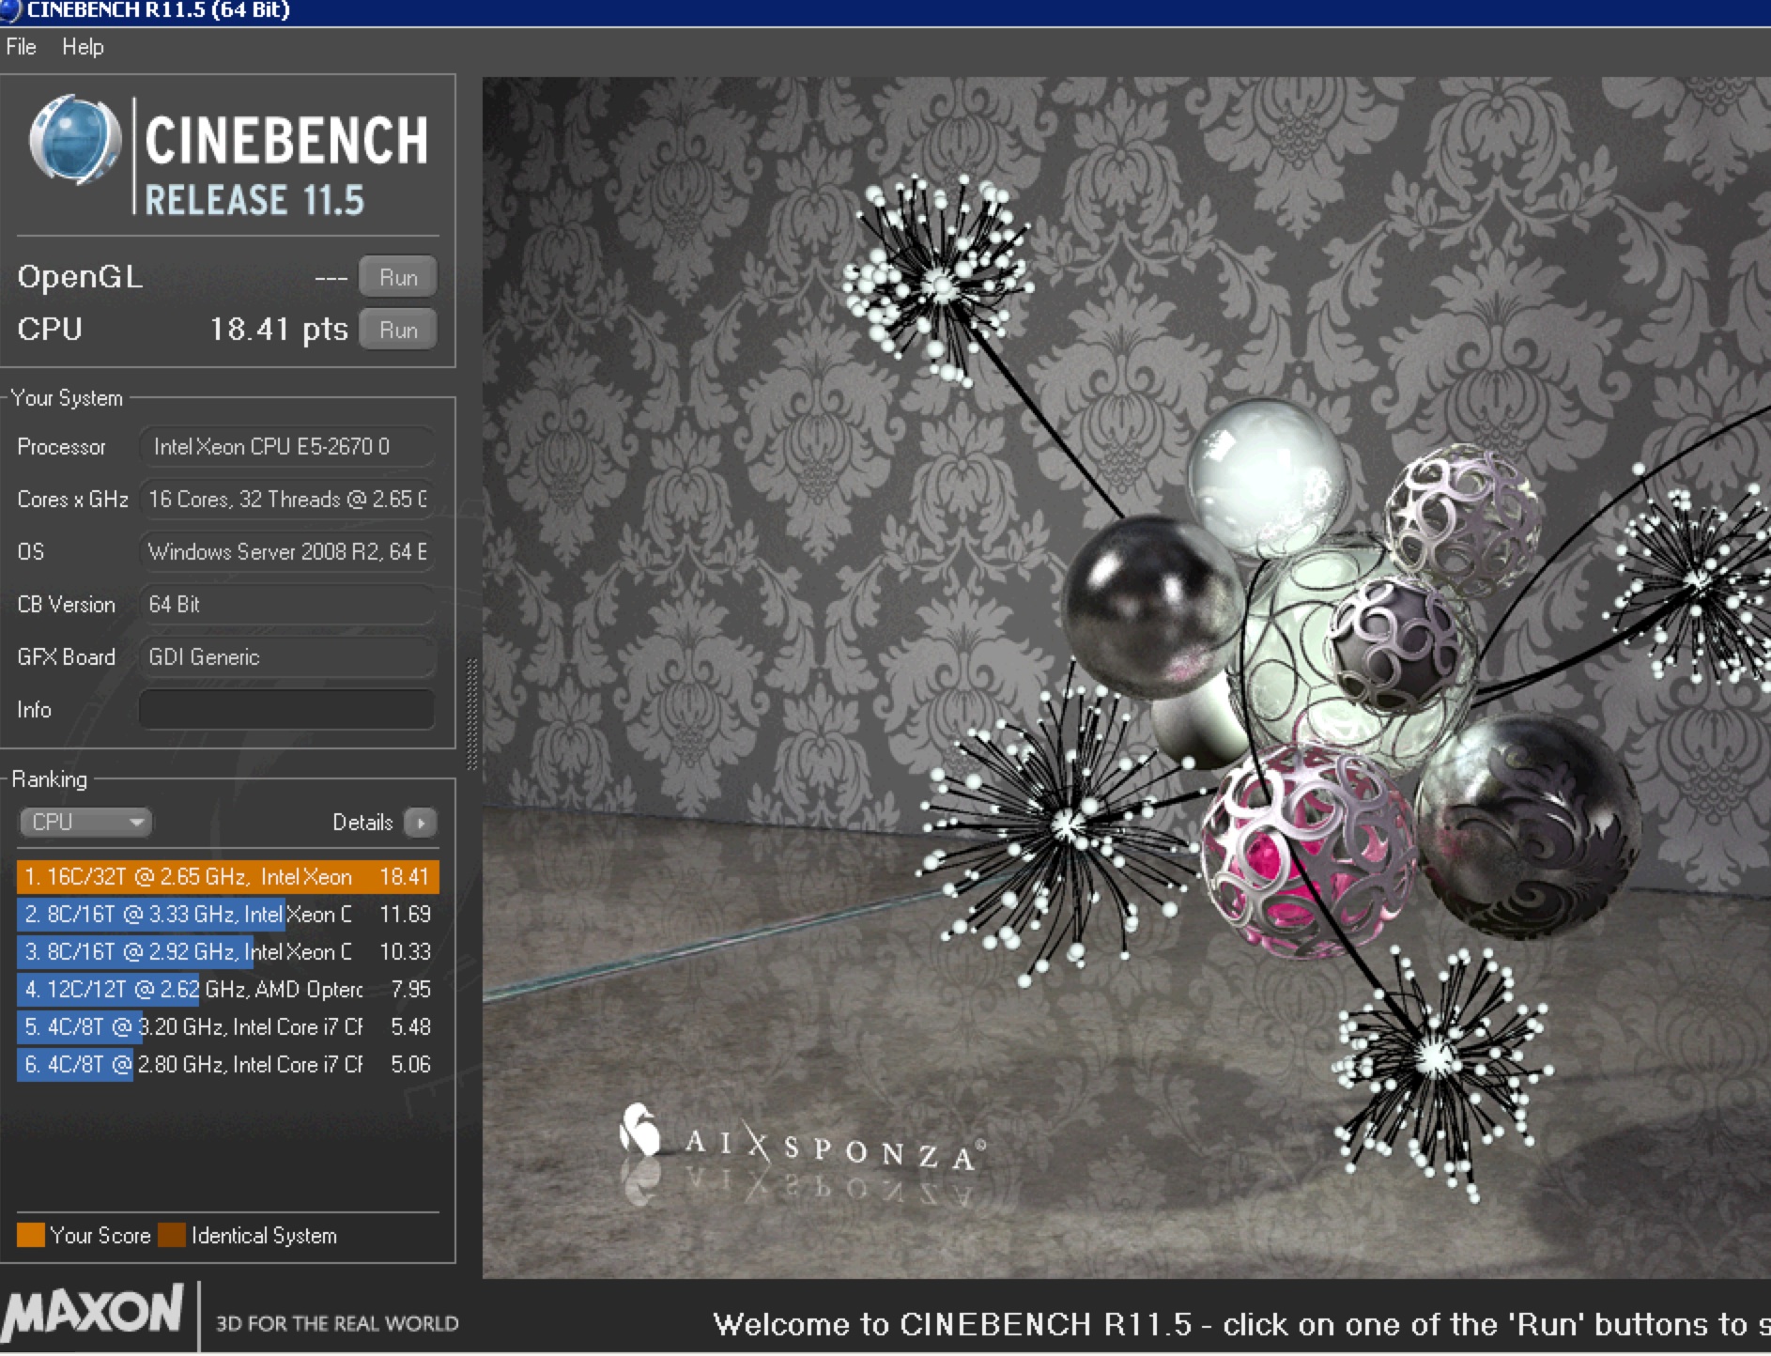This screenshot has height=1356, width=1771.
Task: Select ranking entry 8C/16T @ 2.92 GHz
Action: (x=227, y=952)
